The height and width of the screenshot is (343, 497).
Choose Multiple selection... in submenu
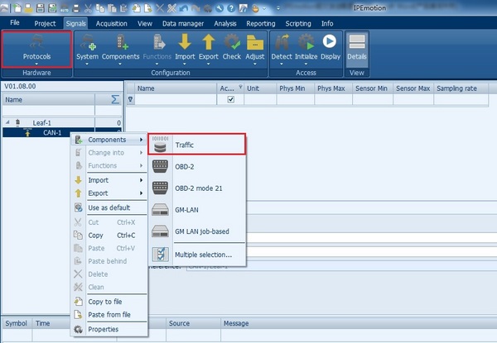pyautogui.click(x=197, y=255)
